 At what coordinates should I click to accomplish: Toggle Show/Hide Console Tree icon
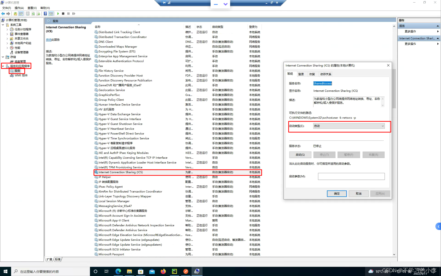coord(21,14)
